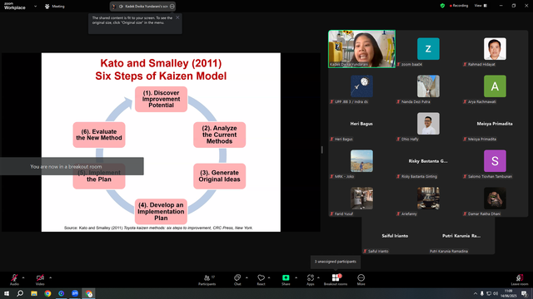Image resolution: width=533 pixels, height=299 pixels.
Task: Click Damar Rakha Dhani participant tile
Action: [495, 199]
